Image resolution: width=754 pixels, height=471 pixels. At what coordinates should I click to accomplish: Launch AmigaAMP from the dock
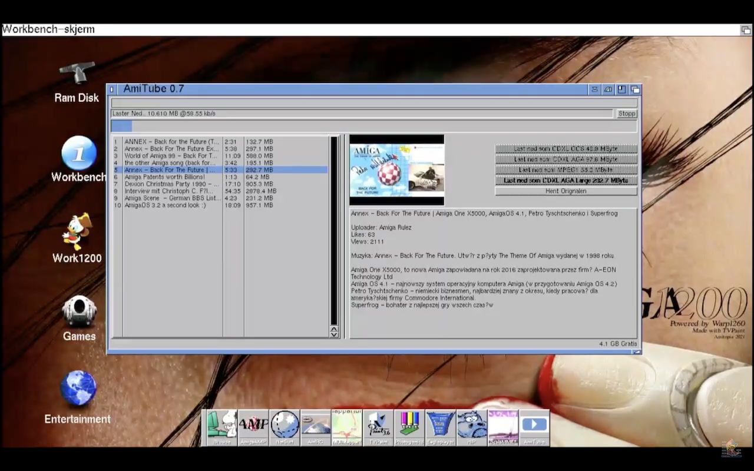[x=253, y=427]
